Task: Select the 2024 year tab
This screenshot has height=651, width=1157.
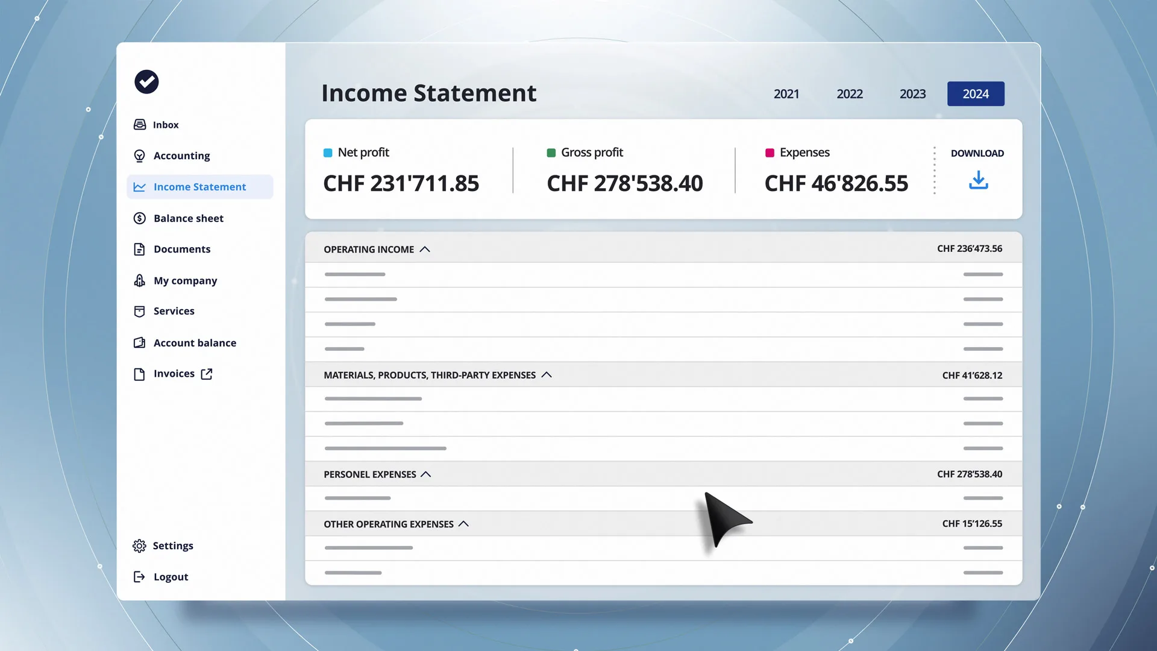Action: 976,94
